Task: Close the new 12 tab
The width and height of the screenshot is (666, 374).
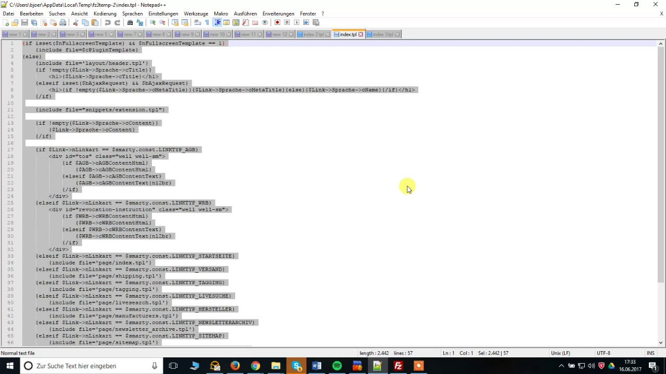Action: click(x=291, y=34)
